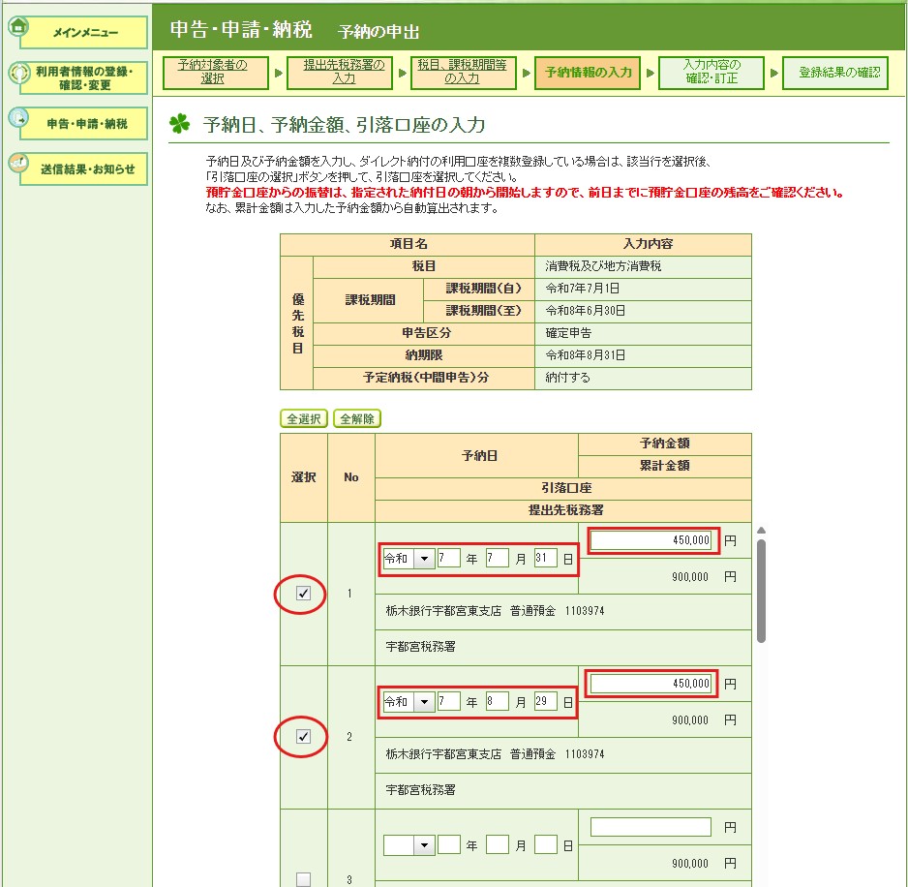Screen dimensions: 908x887
Task: Click the 全選択 button
Action: (304, 419)
